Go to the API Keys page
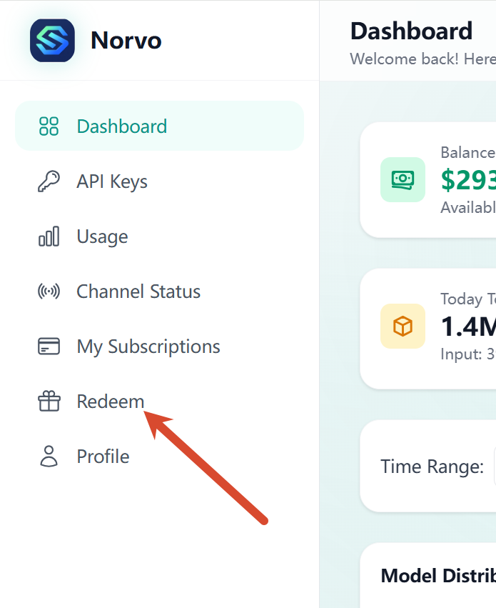Image resolution: width=496 pixels, height=608 pixels. coord(160,181)
